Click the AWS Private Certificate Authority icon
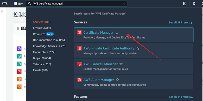Image resolution: width=203 pixels, height=101 pixels. click(79, 48)
